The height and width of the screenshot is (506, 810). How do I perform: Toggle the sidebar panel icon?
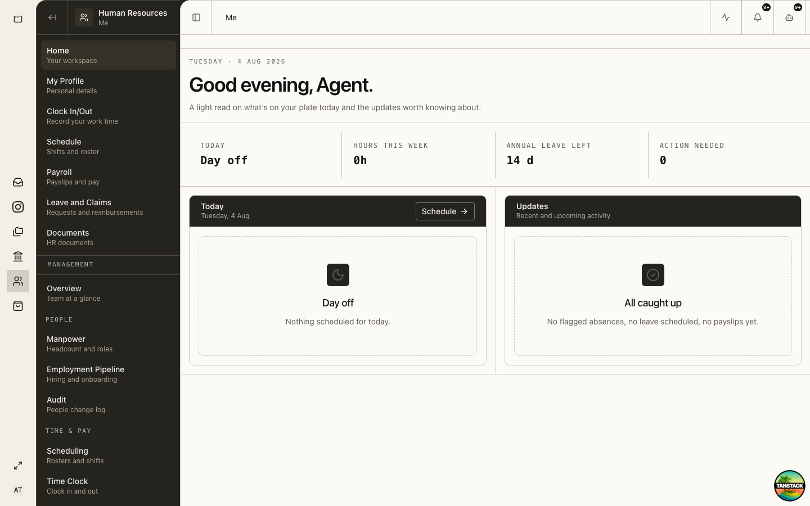tap(196, 17)
